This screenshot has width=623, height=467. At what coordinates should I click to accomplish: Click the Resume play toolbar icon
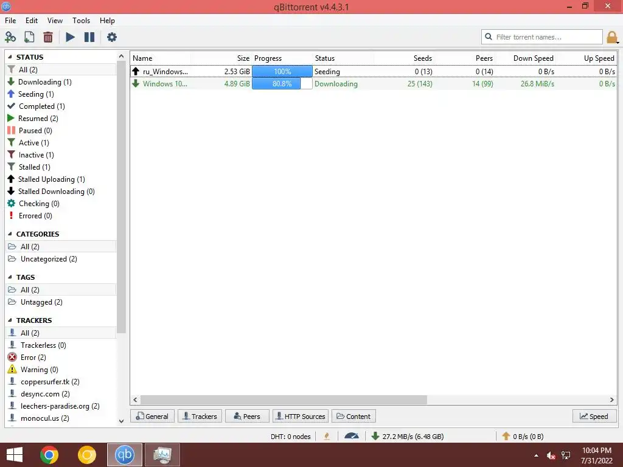point(71,37)
